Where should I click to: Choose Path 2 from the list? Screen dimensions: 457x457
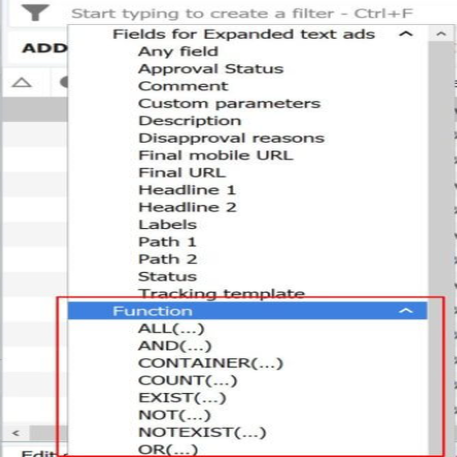tap(168, 259)
